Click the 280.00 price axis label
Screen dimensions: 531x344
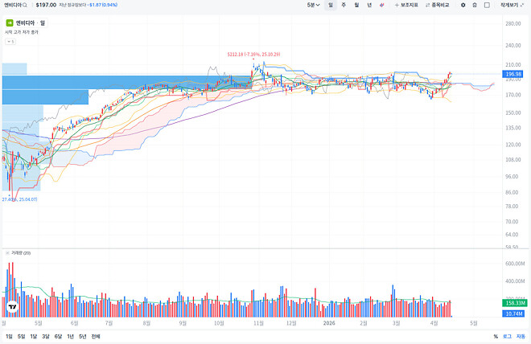(513, 23)
